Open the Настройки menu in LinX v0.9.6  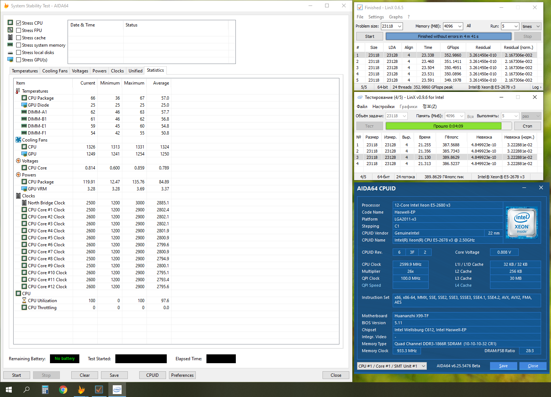(x=383, y=107)
